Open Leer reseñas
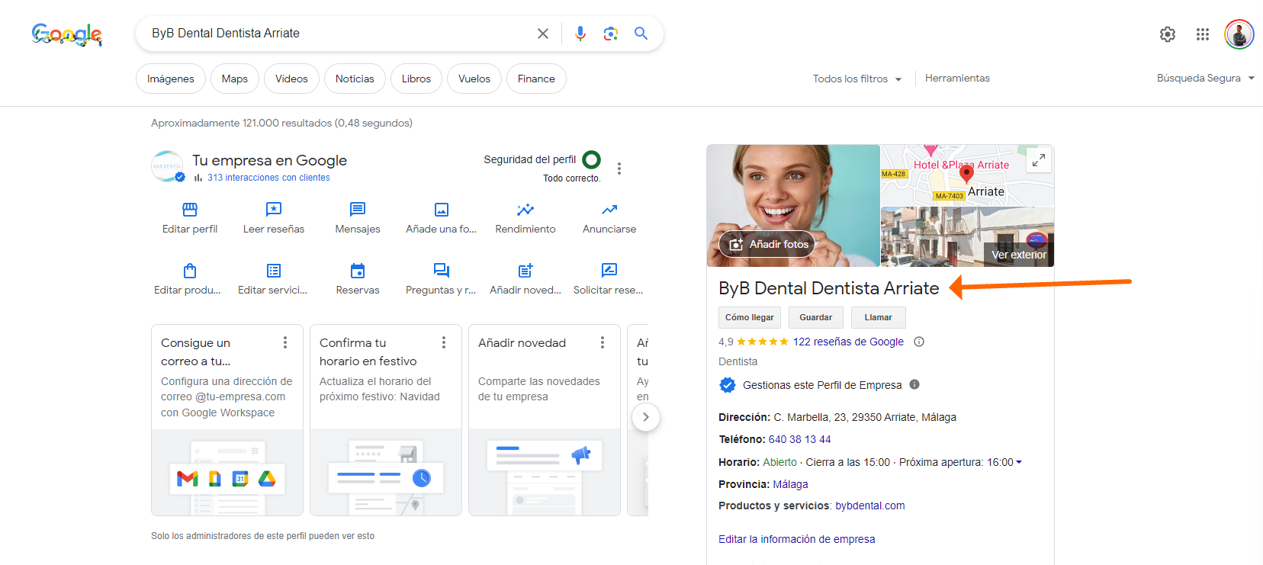This screenshot has width=1263, height=565. pyautogui.click(x=274, y=218)
